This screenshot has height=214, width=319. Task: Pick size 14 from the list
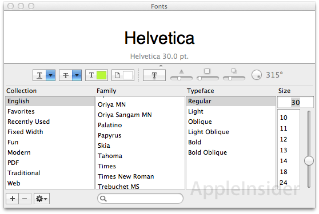click(x=289, y=161)
